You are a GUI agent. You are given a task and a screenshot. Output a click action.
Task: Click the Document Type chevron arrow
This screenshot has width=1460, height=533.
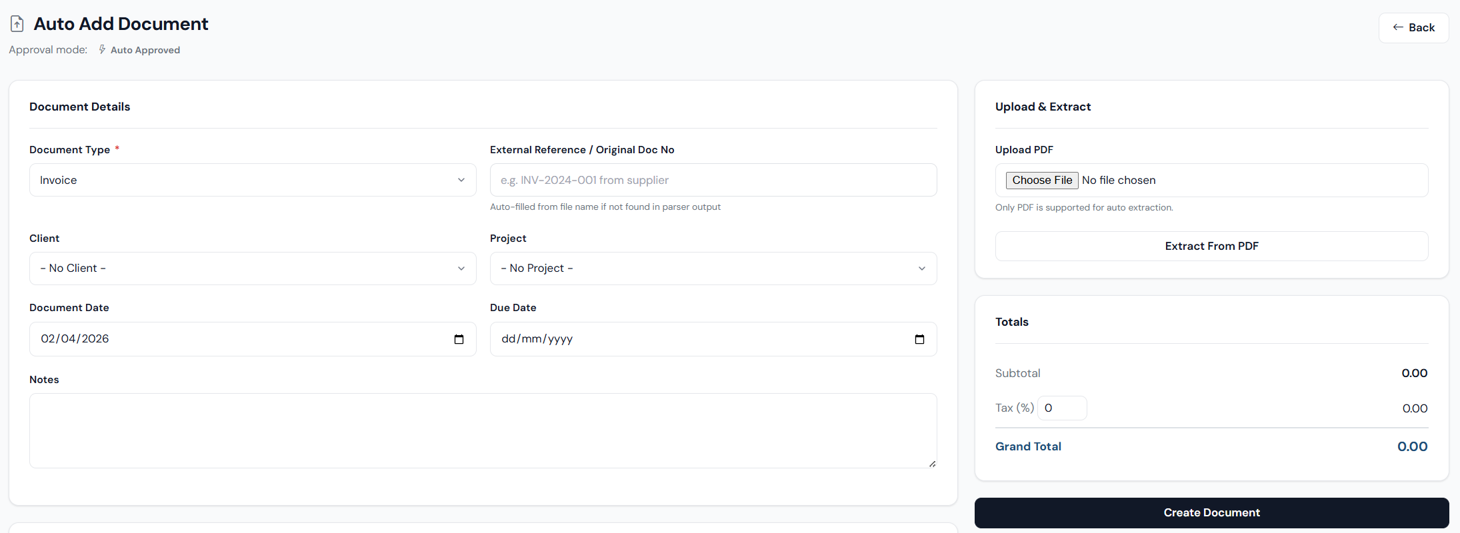(461, 180)
